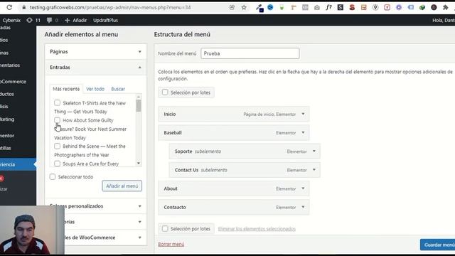
Task: Open the f? font identifier extension
Action: pos(328,8)
